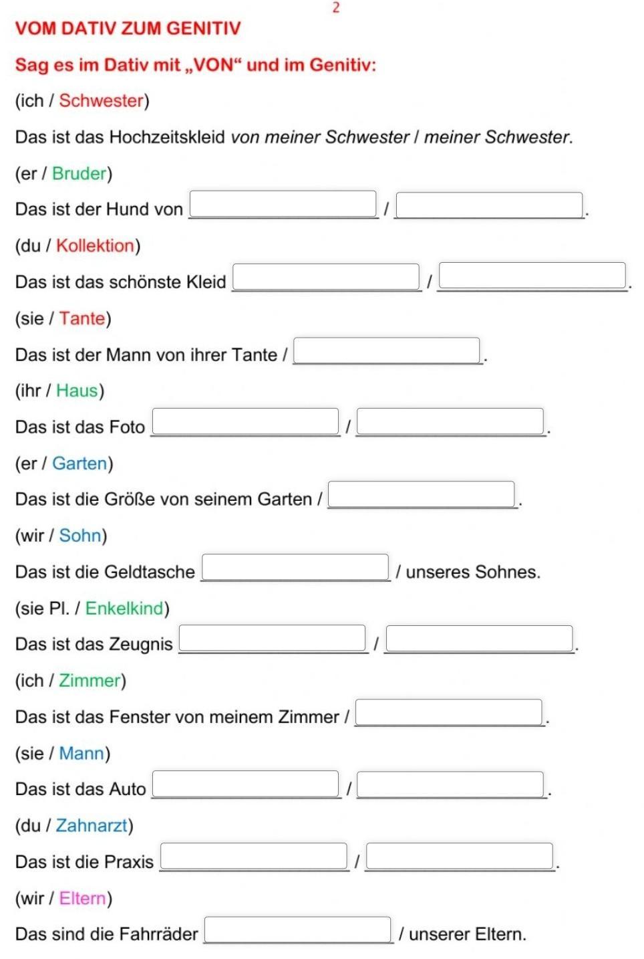Click first blank after 'Hund von'
Screen dimensions: 644x959
pyautogui.click(x=283, y=204)
